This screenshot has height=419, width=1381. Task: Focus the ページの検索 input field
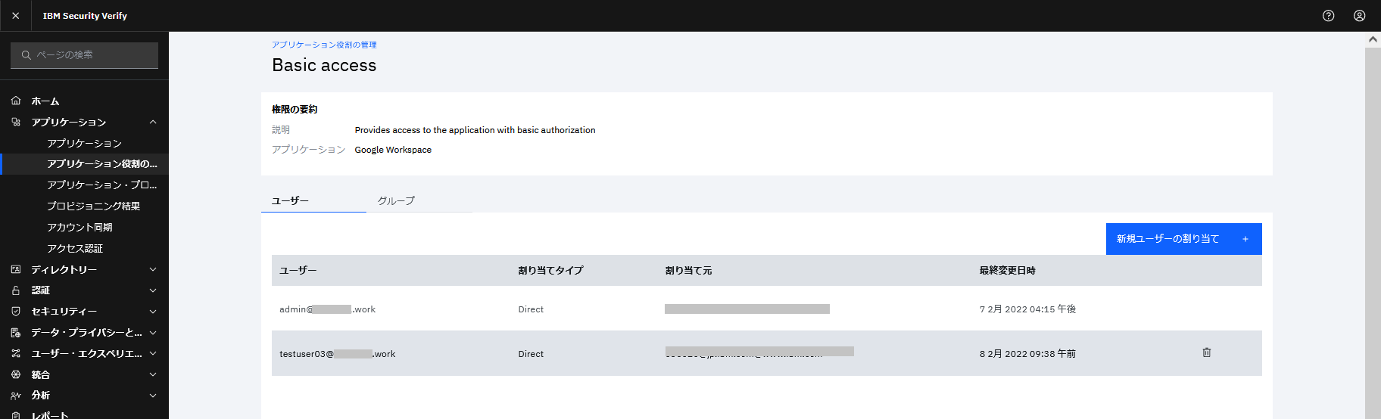pyautogui.click(x=84, y=55)
